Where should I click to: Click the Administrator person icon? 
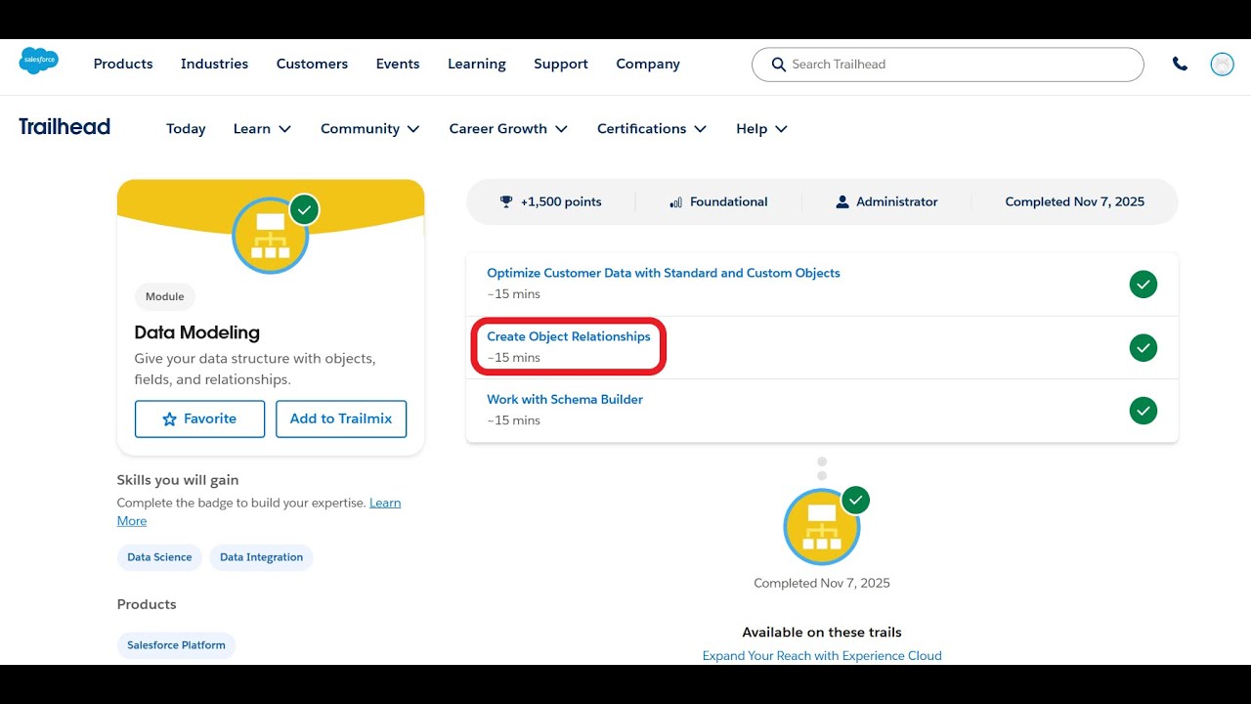[842, 201]
